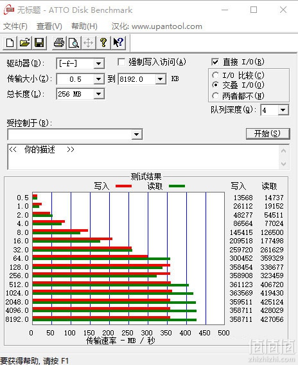Click the 开始(S) start button

(268, 134)
